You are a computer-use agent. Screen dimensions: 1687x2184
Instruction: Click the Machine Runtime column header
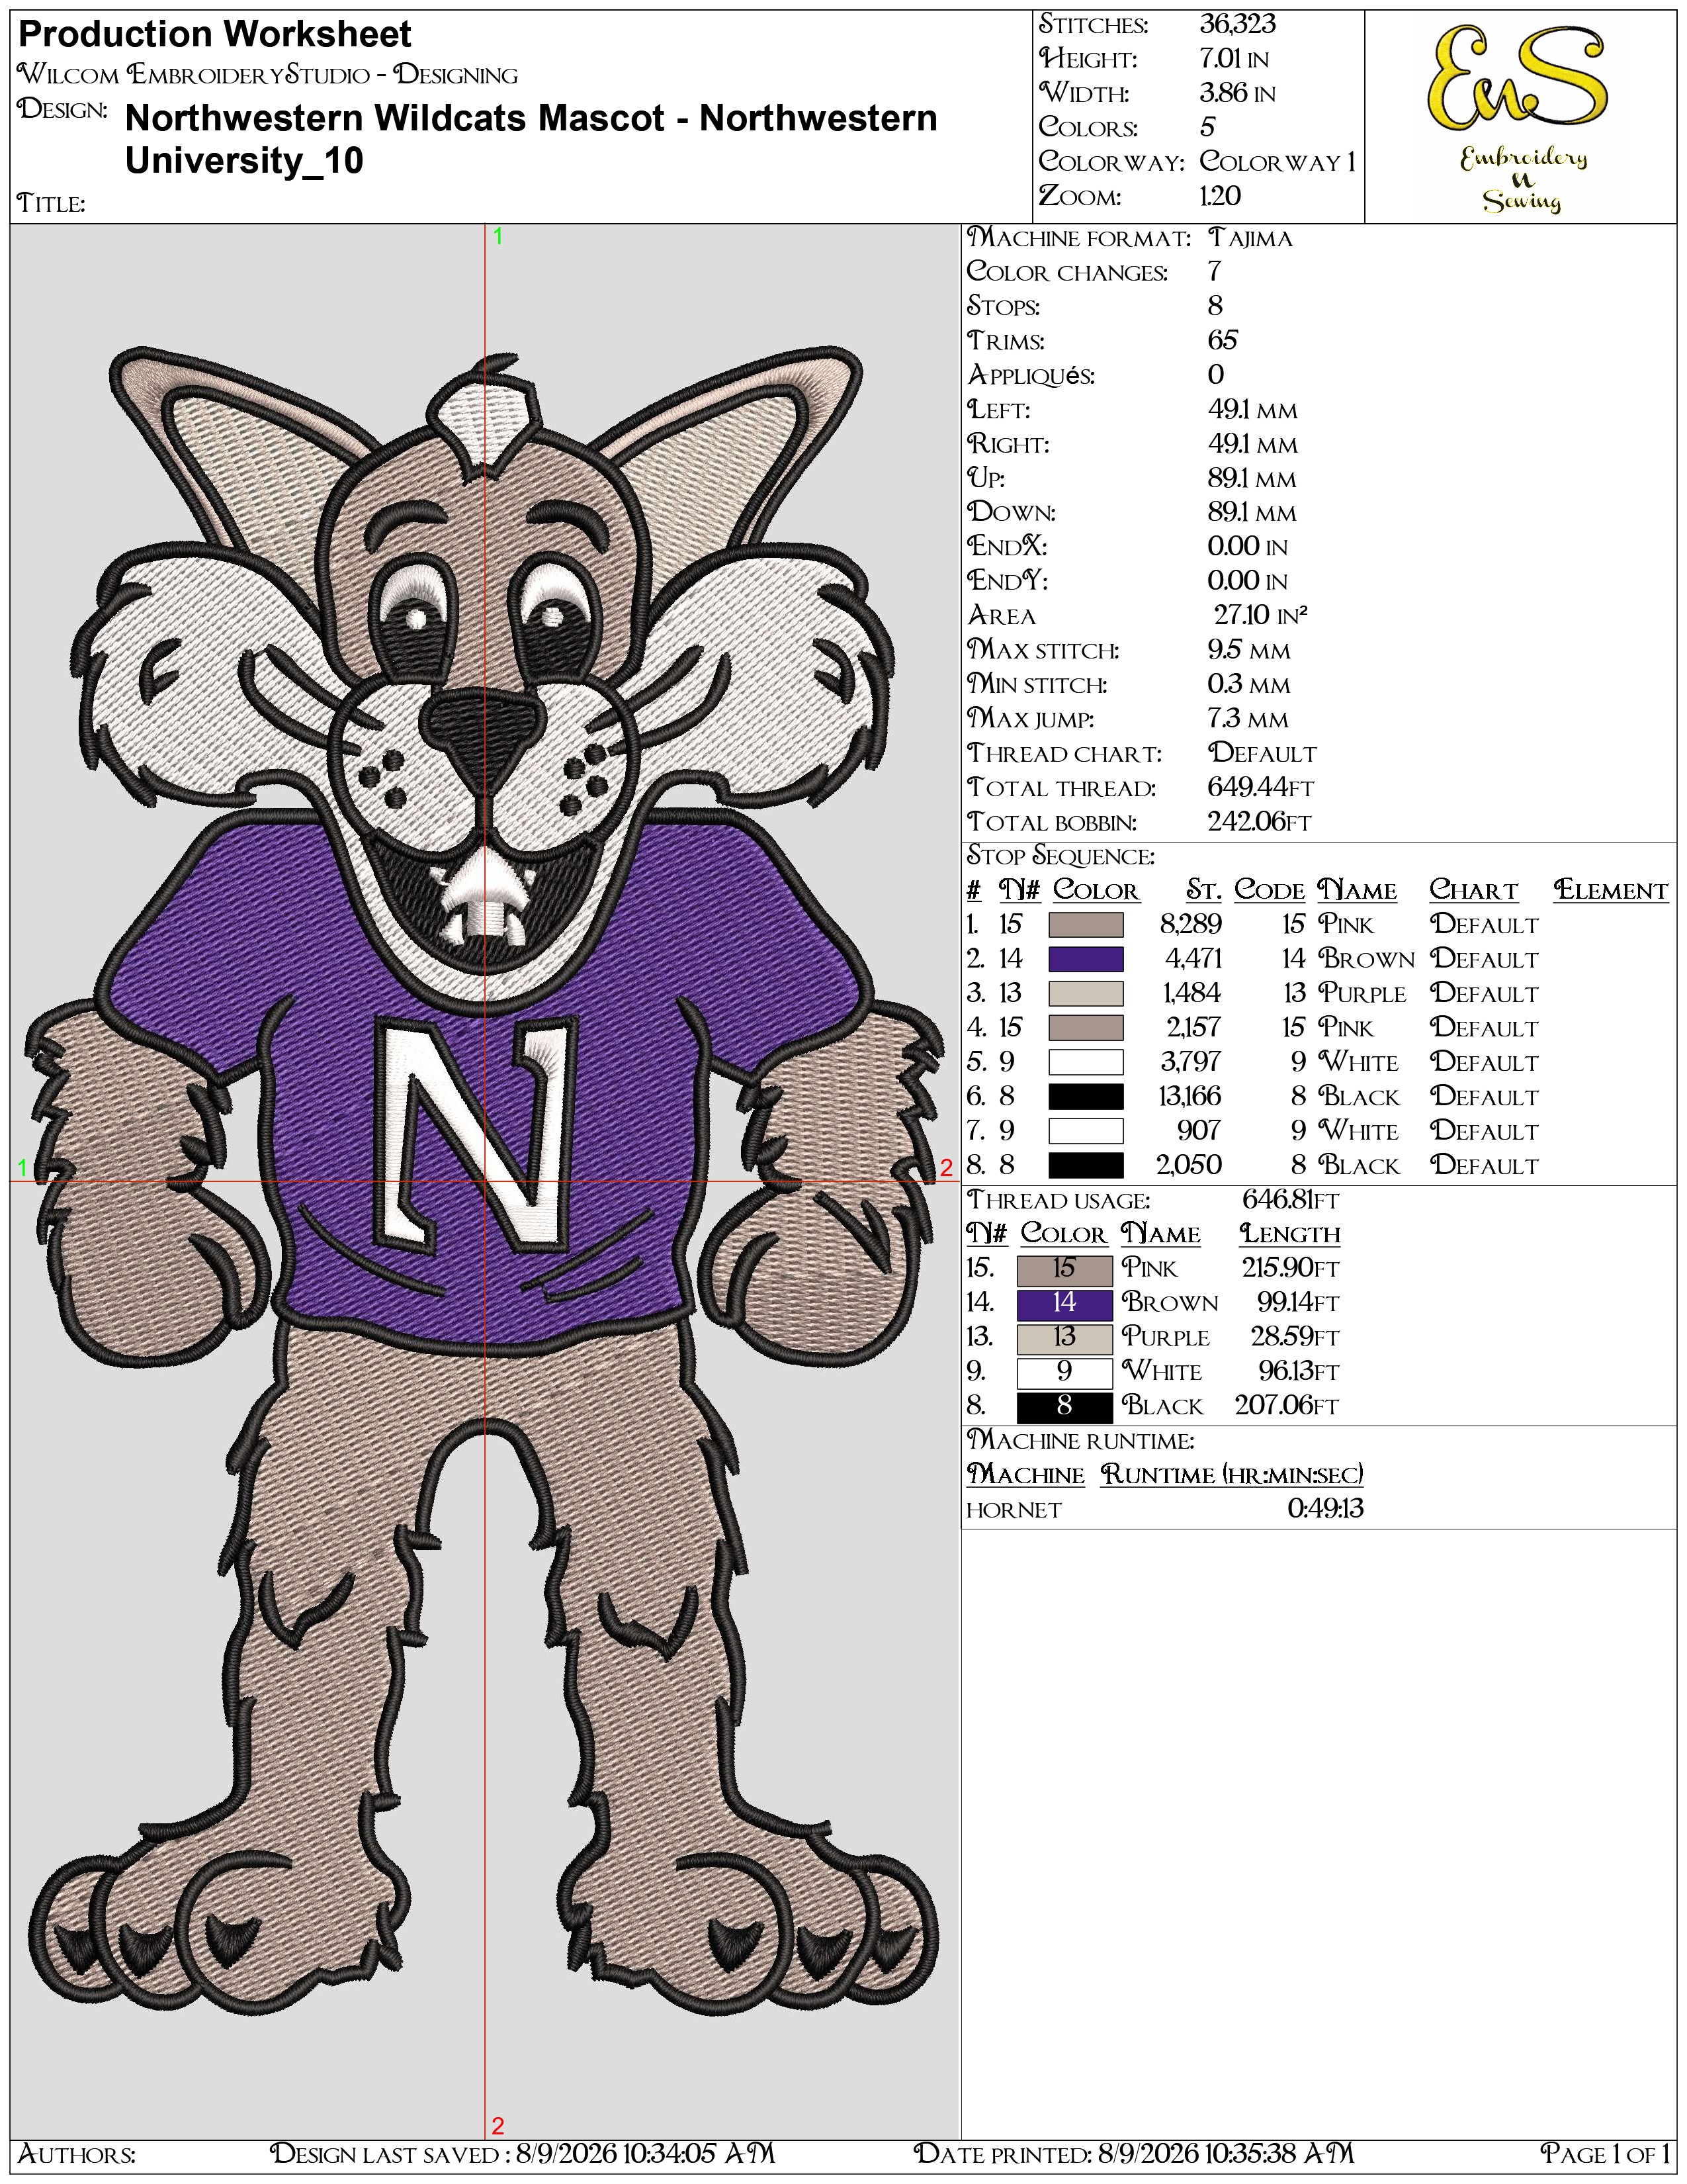pos(1231,1474)
